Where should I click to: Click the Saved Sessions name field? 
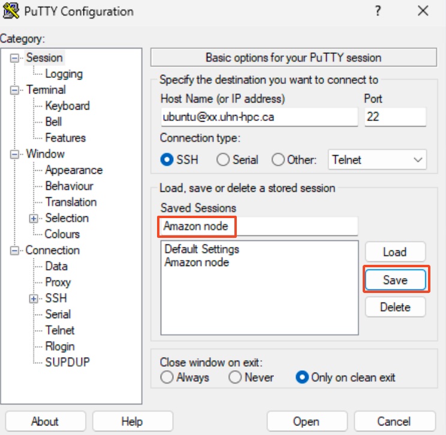[x=259, y=226]
